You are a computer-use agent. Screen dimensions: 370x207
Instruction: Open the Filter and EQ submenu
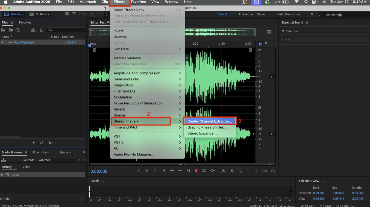pos(147,91)
